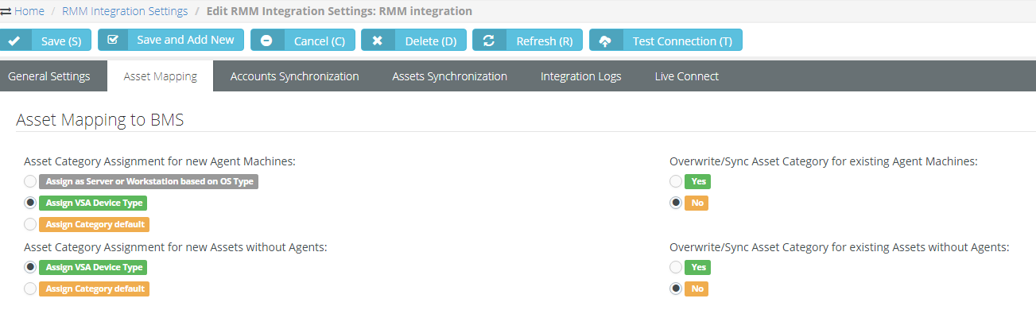Click the Test Connection cloud upload icon
Screen dimensions: 1036x310
click(605, 41)
